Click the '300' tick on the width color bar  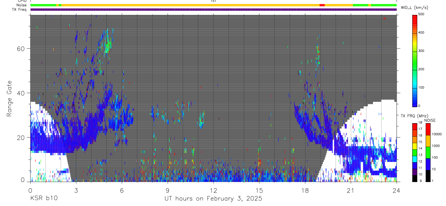coord(422,51)
